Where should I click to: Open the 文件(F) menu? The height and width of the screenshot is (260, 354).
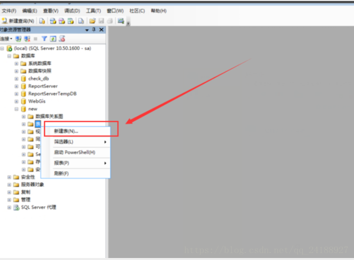pyautogui.click(x=9, y=11)
